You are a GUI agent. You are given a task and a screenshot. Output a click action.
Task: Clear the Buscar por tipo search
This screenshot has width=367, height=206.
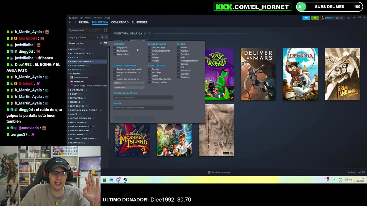tap(101, 43)
